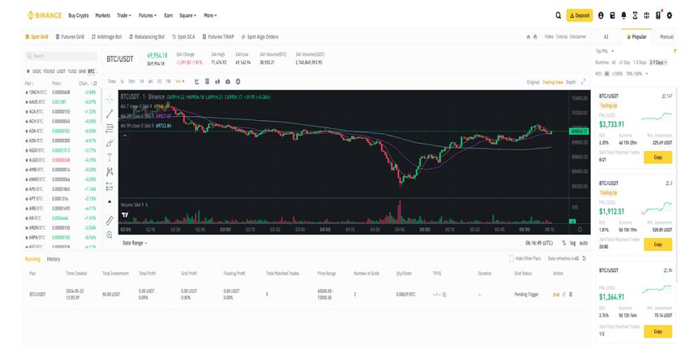Screen dimensions: 694x363
Task: Select the USDT quote market filter
Action: point(61,71)
